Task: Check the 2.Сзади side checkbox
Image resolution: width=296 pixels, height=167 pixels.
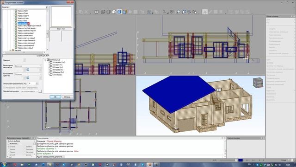Action: click(x=51, y=65)
